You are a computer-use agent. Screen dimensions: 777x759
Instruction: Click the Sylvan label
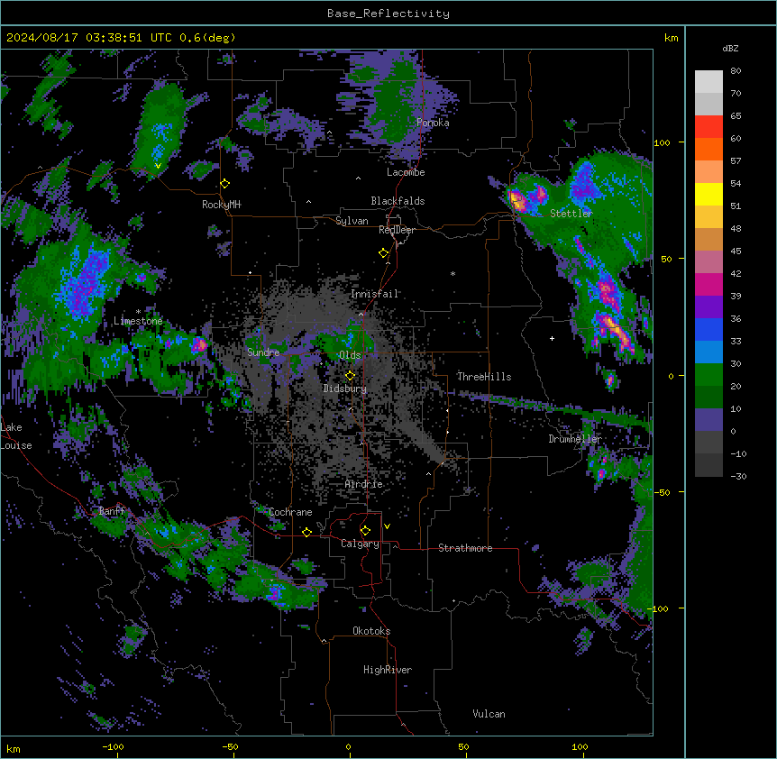(352, 221)
